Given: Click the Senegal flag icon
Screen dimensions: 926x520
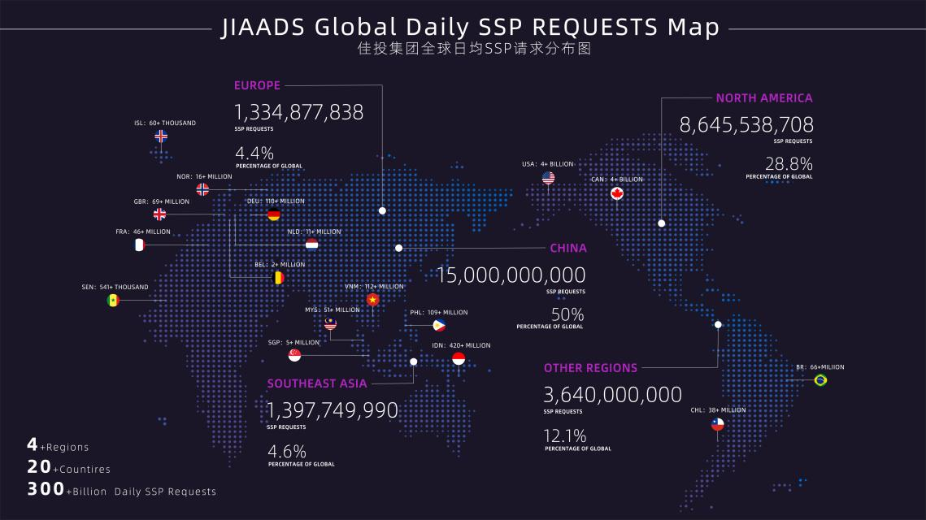Looking at the screenshot, I should [x=113, y=301].
